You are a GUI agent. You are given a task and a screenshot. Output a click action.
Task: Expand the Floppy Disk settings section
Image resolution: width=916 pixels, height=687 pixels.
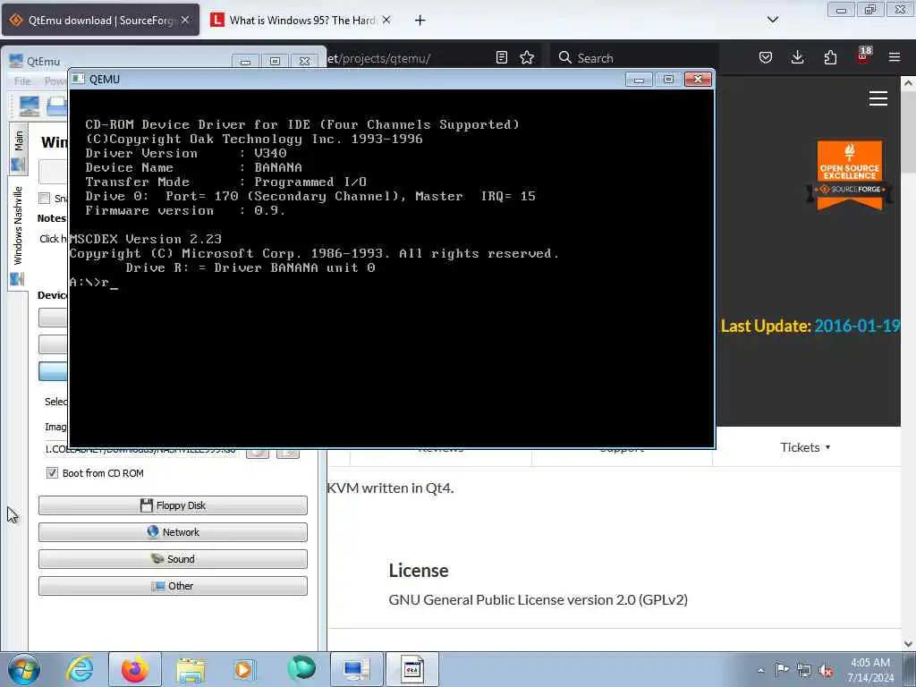tap(173, 505)
